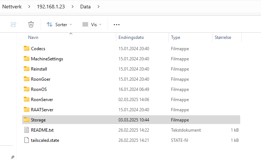Click the share icon in toolbar
Image resolution: width=261 pixels, height=160 pixels.
point(13,24)
